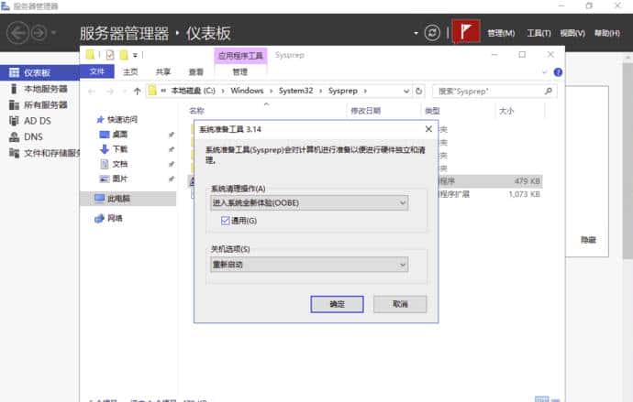Image resolution: width=633 pixels, height=402 pixels.
Task: Click the 1,073 KB file size cell
Action: coord(525,194)
